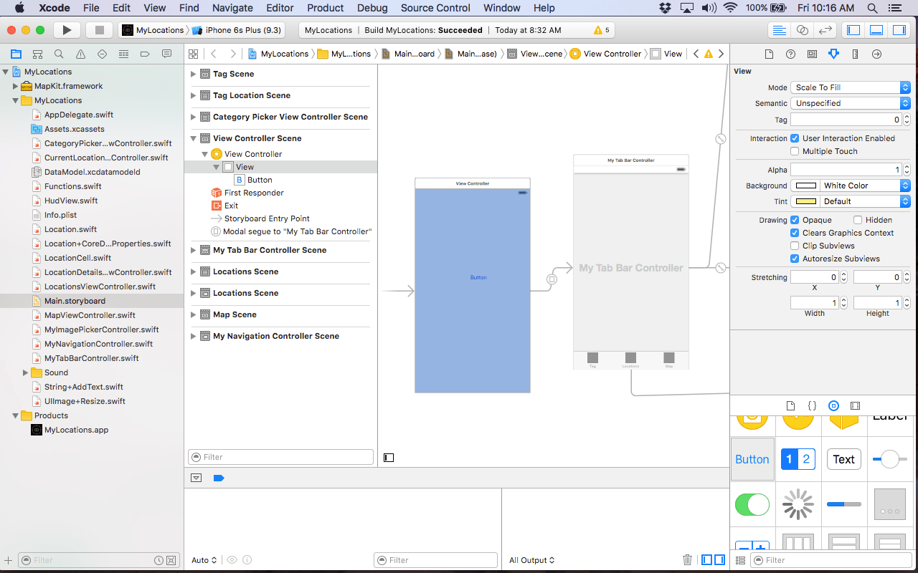918x573 pixels.
Task: Open the related items grid menu
Action: point(192,54)
